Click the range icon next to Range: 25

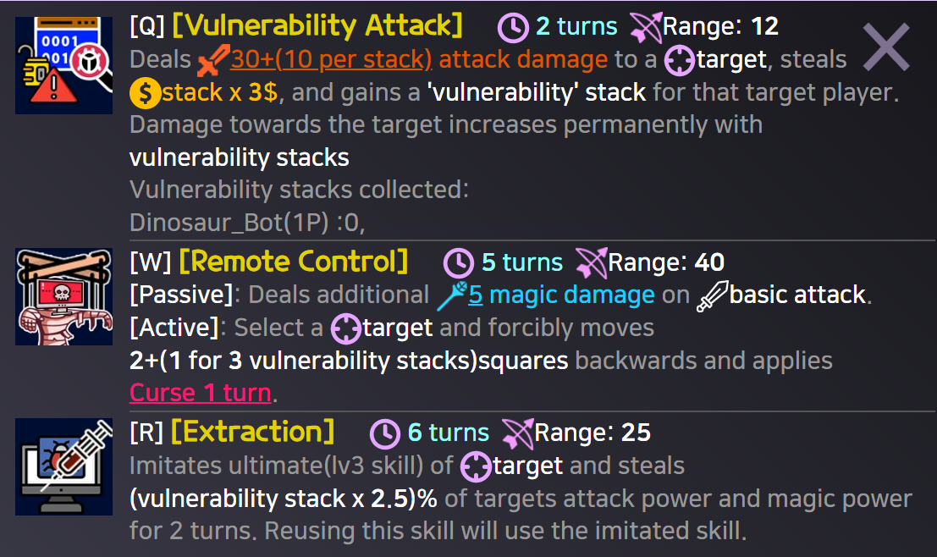(519, 433)
